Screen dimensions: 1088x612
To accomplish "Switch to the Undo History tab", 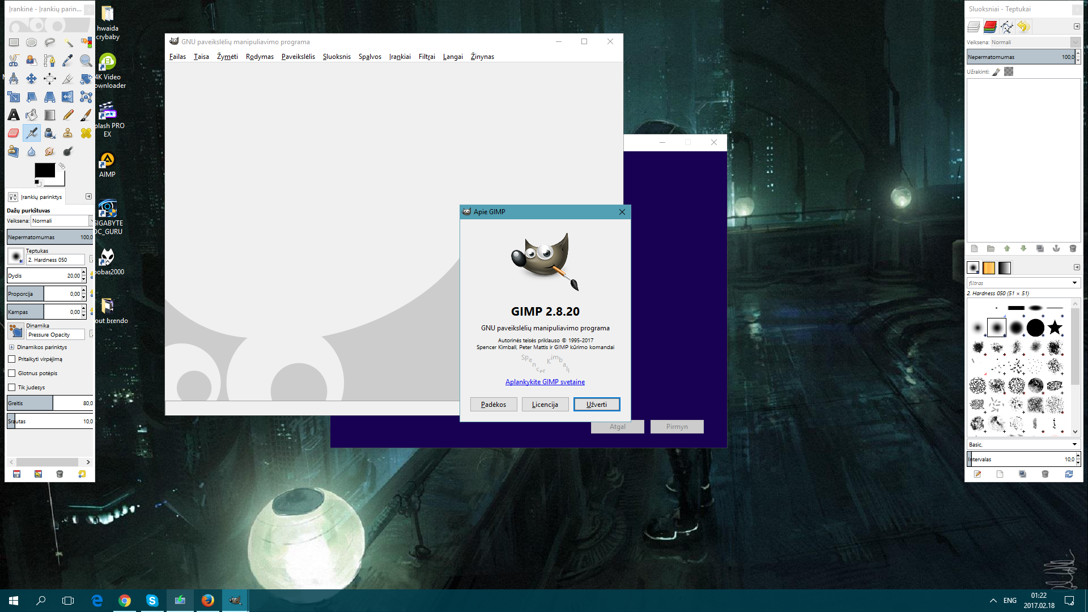I will tap(1023, 27).
